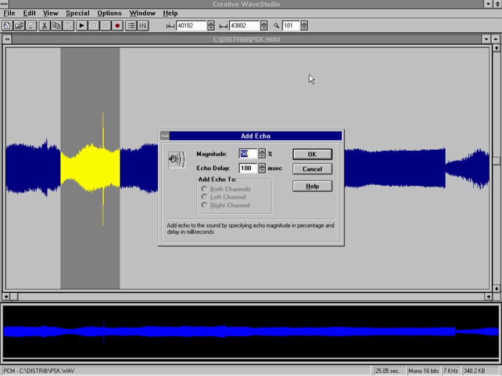Click the selection start field showing 40182
The width and height of the screenshot is (502, 376).
click(192, 26)
